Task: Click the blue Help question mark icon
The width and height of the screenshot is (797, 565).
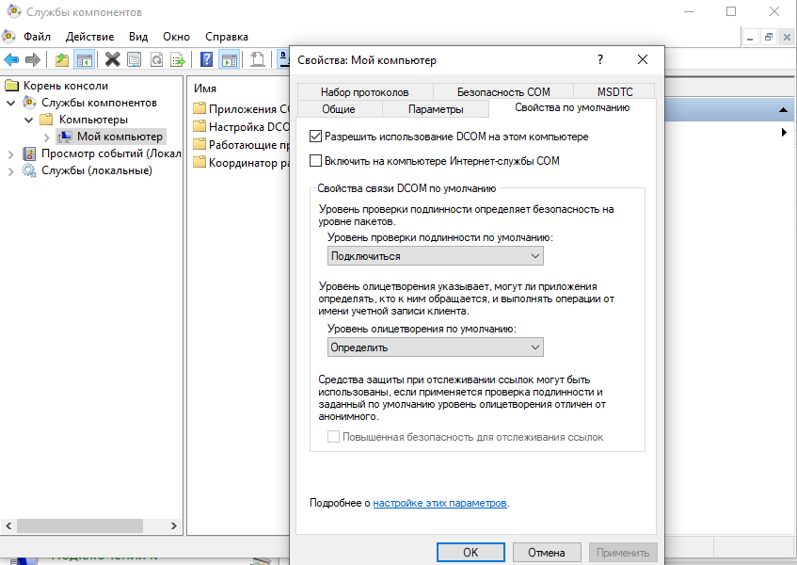Action: point(206,59)
